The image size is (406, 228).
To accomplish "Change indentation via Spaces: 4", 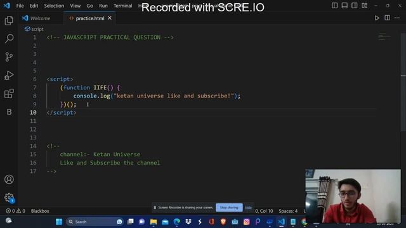I will (288, 211).
